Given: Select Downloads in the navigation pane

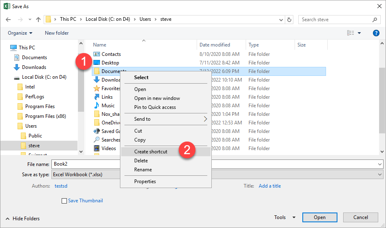Looking at the screenshot, I should (34, 67).
